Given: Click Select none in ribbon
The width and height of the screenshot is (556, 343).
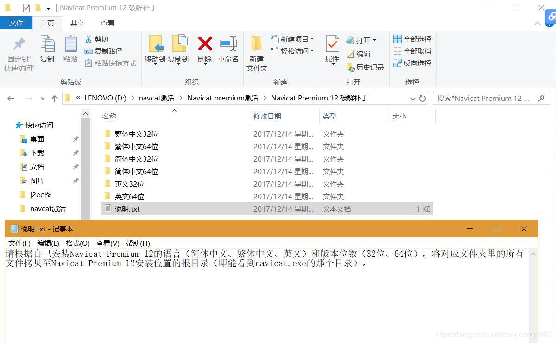Looking at the screenshot, I should pos(412,51).
